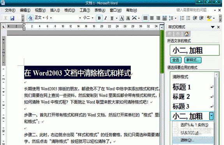224x145 pixels.
Task: Apply character border icon
Action: [122, 18]
